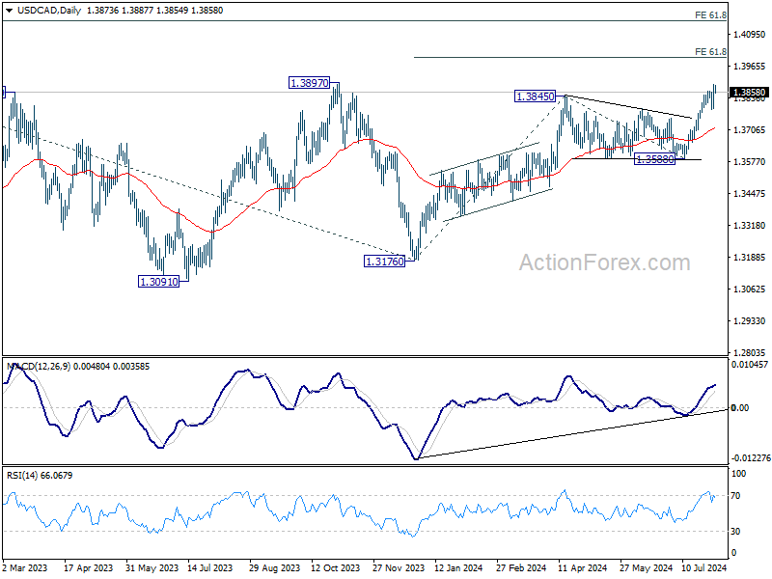Select the upper FE 61.8 label

tap(710, 15)
